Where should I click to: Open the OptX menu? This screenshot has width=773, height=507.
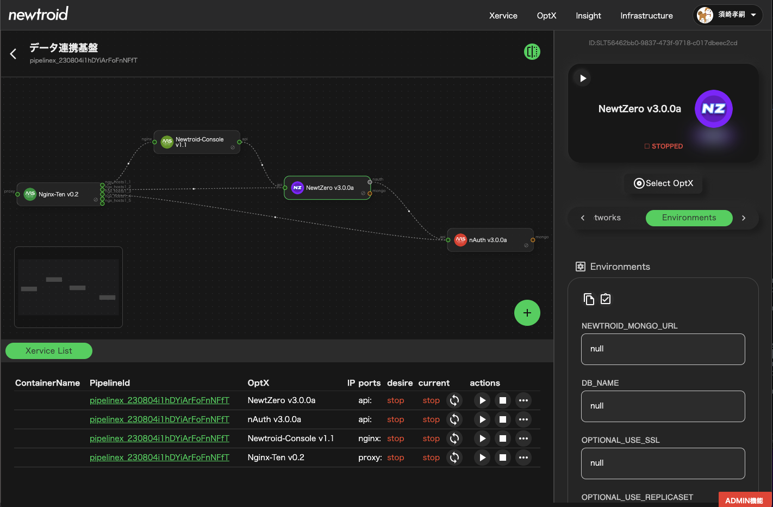(x=546, y=16)
